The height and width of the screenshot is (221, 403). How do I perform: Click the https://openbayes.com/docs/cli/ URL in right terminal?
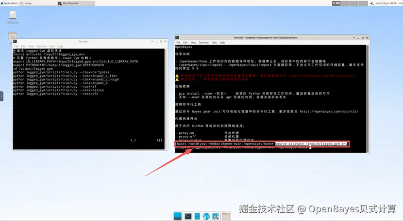point(329,111)
